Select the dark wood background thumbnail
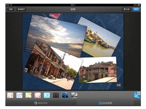This screenshot has width=146, height=109. tap(56, 95)
